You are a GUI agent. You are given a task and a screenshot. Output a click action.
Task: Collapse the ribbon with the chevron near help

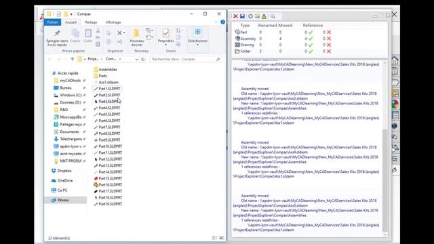[x=216, y=22]
